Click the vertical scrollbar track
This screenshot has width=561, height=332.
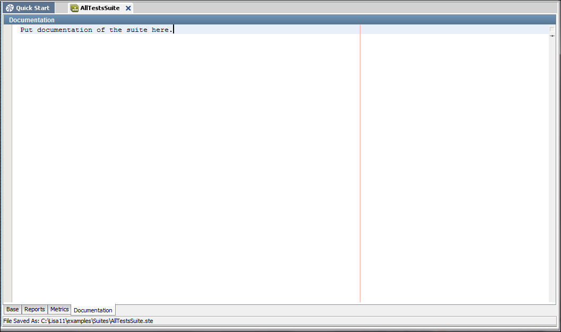coord(553,159)
